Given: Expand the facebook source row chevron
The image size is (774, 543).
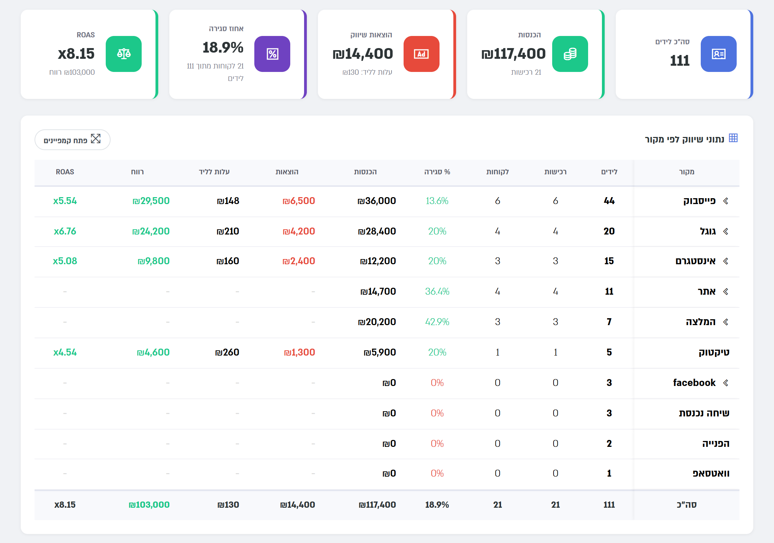Looking at the screenshot, I should coord(726,383).
